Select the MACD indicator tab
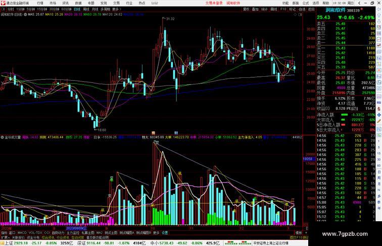The image size is (382, 246). pyautogui.click(x=22, y=233)
